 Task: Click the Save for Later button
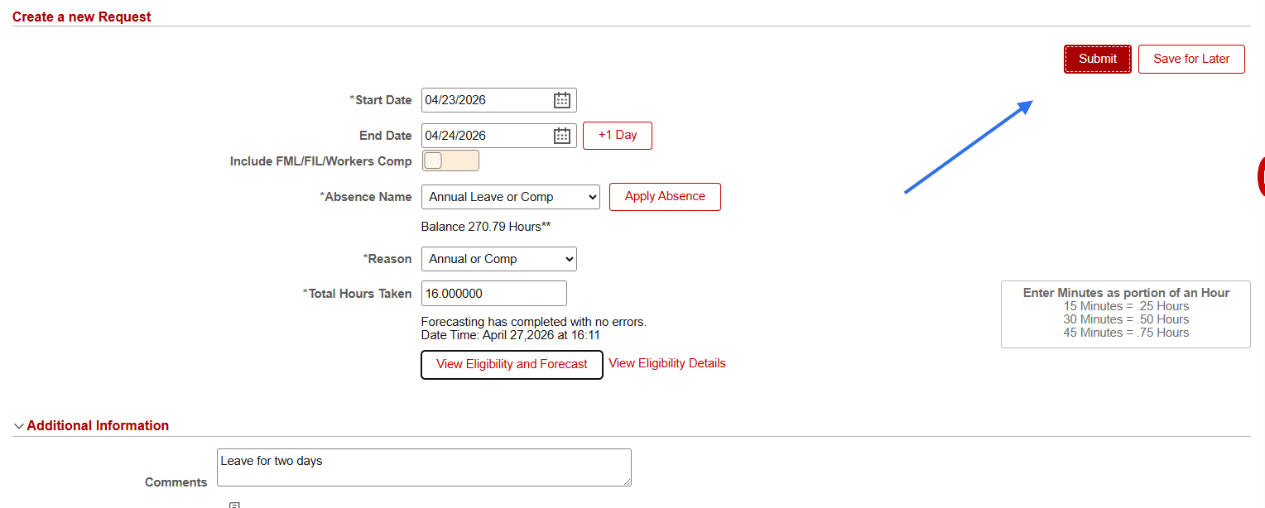click(1191, 59)
